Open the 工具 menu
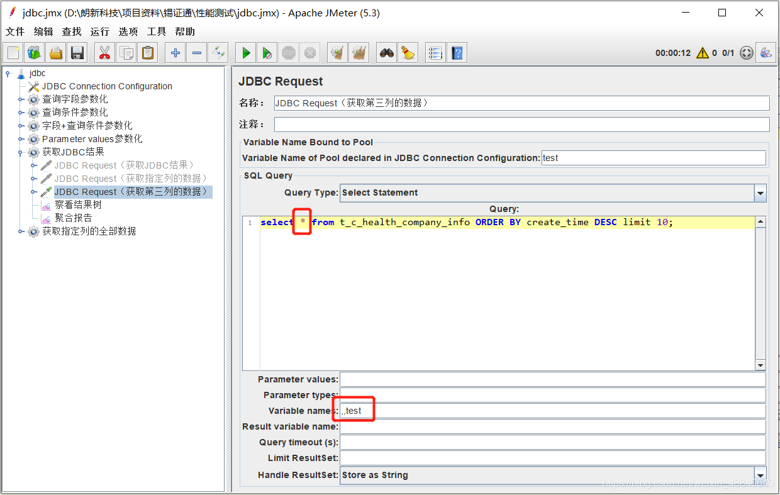The height and width of the screenshot is (495, 780). coord(157,31)
